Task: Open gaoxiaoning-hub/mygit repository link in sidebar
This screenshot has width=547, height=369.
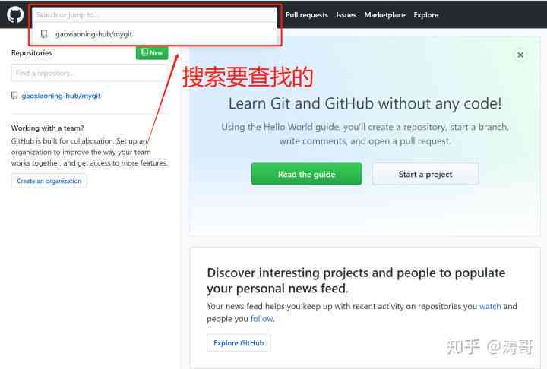Action: [x=61, y=96]
